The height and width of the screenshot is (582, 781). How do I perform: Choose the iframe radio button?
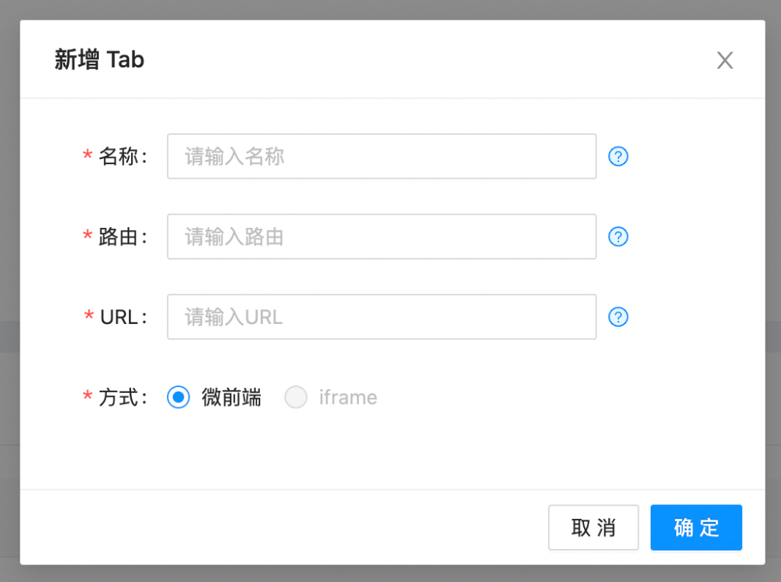(296, 397)
